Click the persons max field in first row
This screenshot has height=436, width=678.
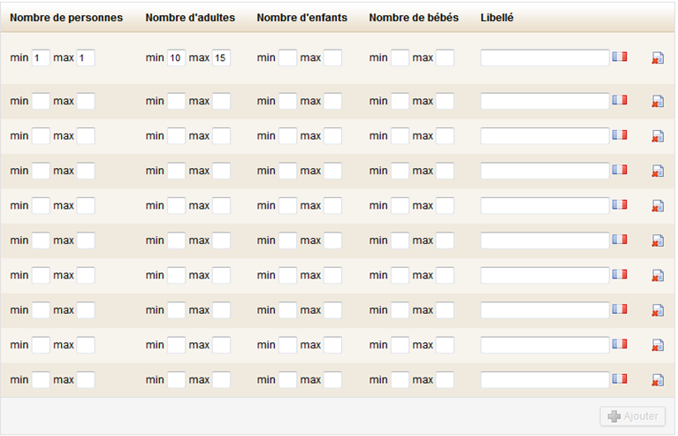click(86, 58)
